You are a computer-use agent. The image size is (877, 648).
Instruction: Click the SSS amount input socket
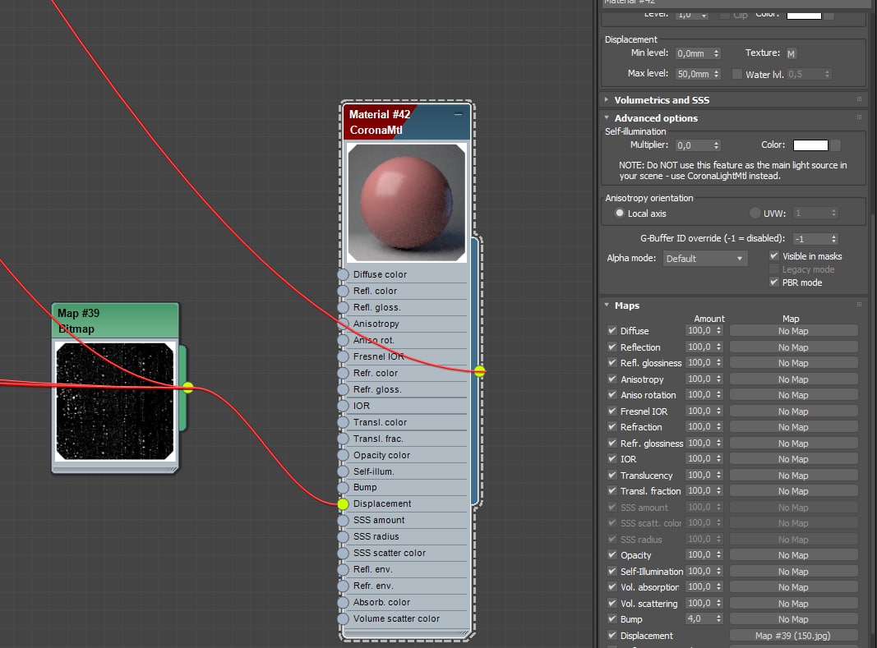[343, 520]
